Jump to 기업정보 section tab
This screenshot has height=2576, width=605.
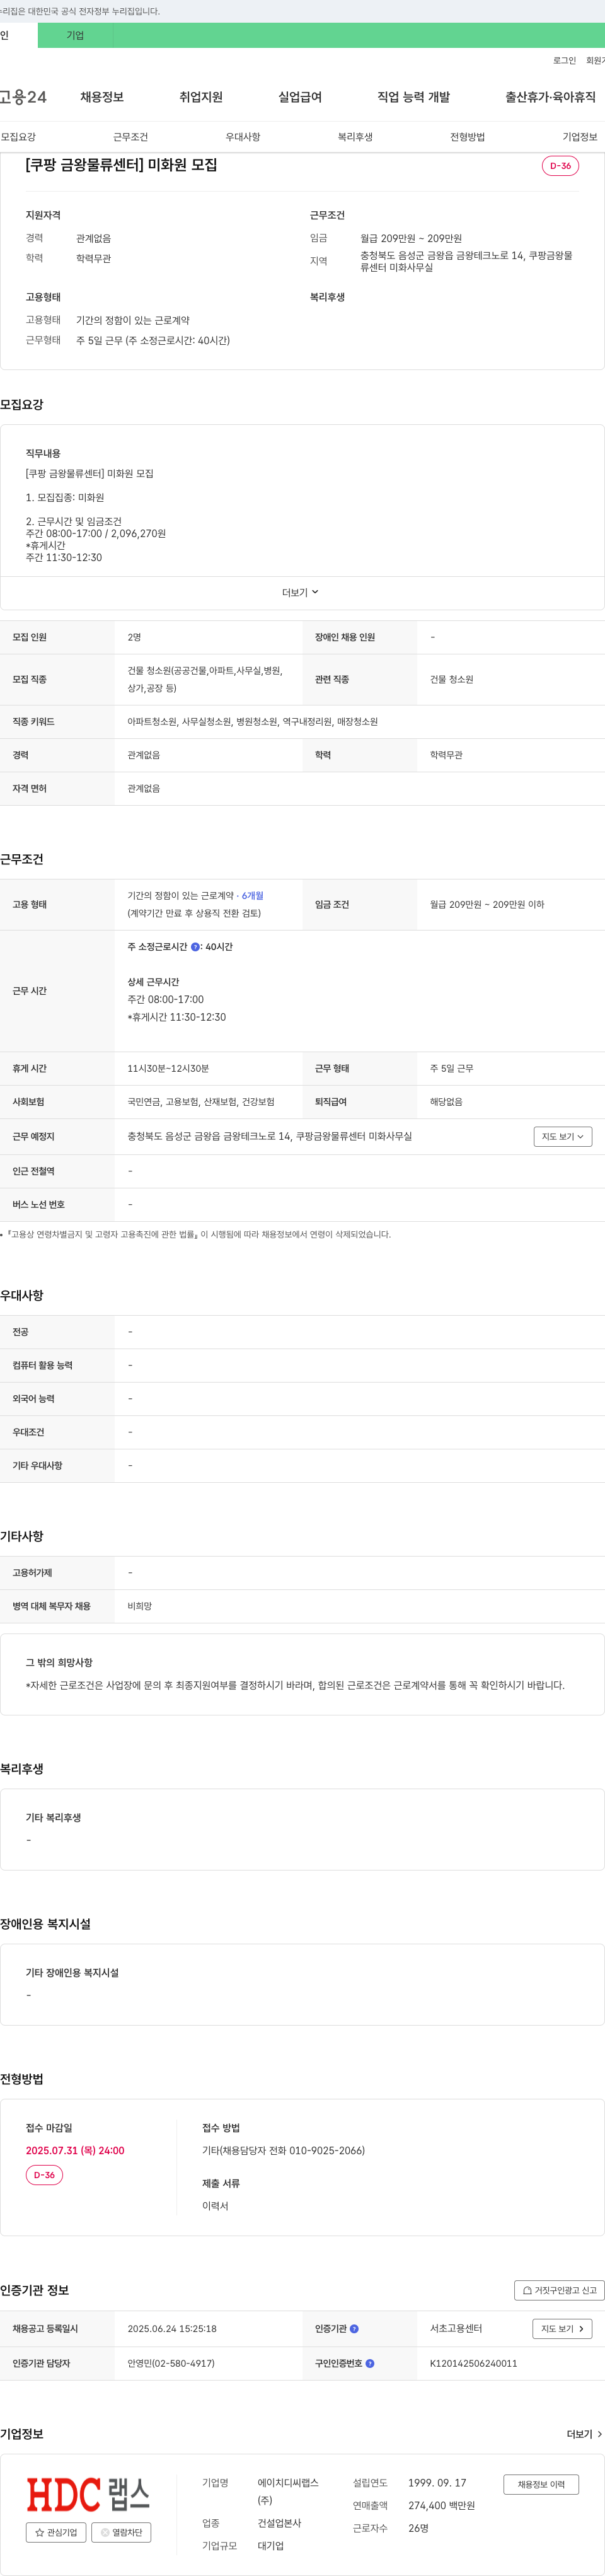click(580, 137)
